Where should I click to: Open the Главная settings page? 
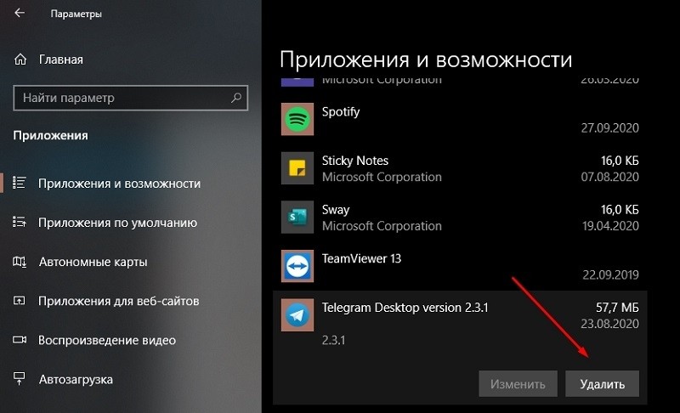60,59
